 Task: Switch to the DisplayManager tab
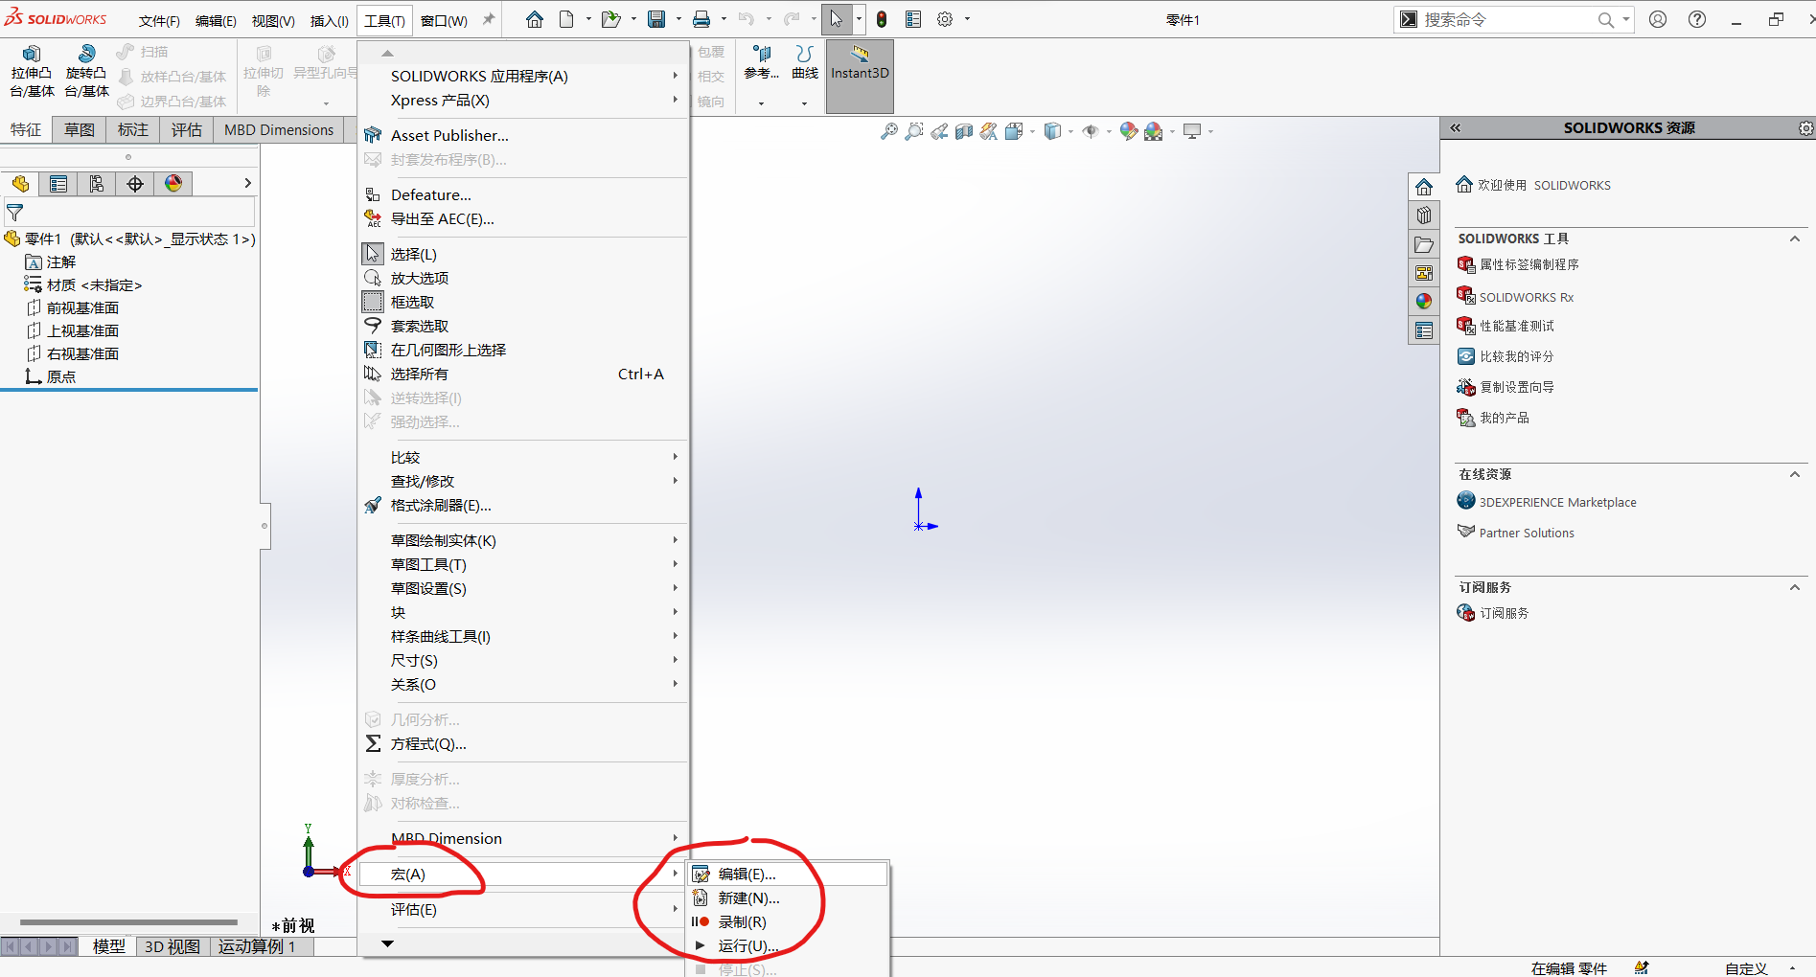tap(173, 184)
